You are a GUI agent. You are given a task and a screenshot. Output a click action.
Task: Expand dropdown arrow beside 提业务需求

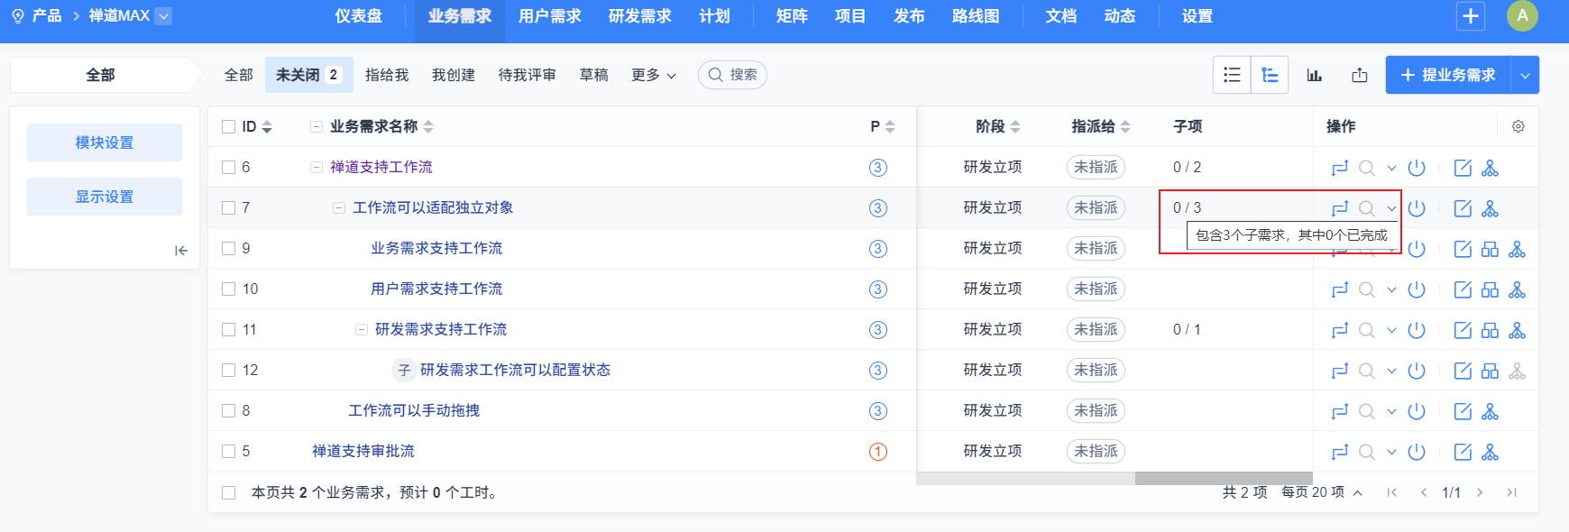click(x=1525, y=75)
